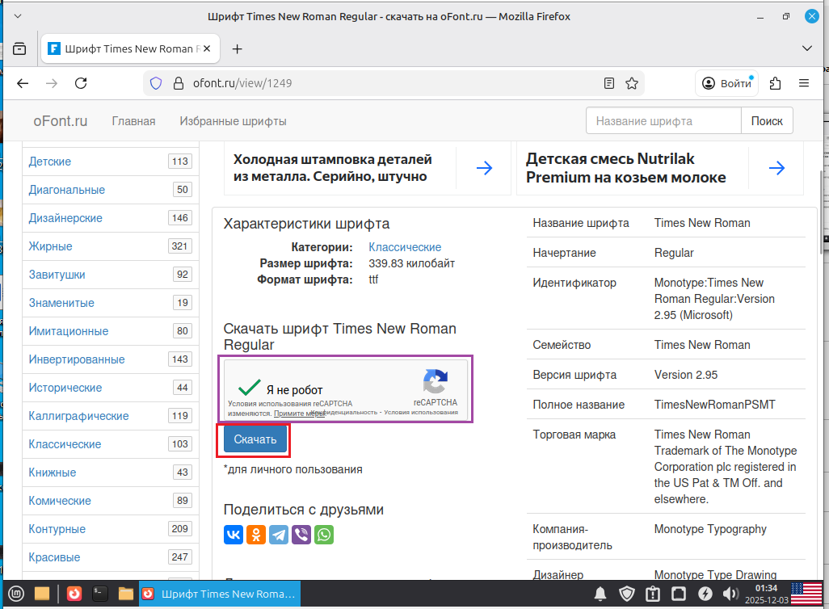The width and height of the screenshot is (829, 609).
Task: Open the taskbar start menu
Action: click(x=16, y=594)
